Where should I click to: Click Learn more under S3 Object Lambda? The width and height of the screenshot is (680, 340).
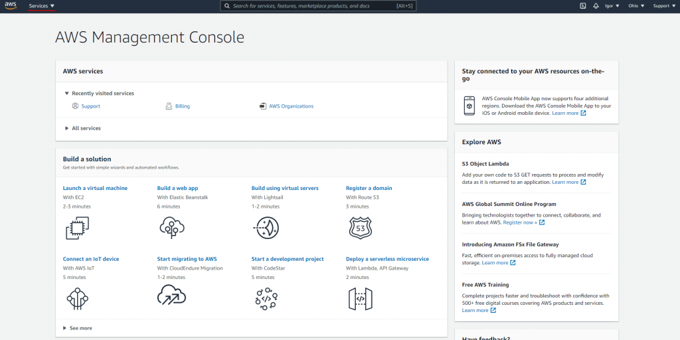pos(565,182)
